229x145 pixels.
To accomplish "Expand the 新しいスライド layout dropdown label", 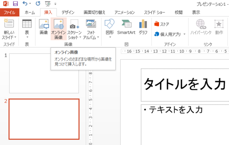I will pos(9,35).
